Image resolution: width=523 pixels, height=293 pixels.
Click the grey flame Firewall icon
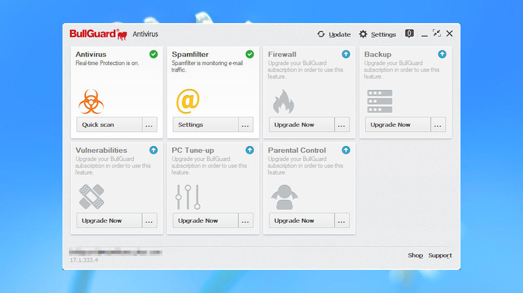[284, 102]
